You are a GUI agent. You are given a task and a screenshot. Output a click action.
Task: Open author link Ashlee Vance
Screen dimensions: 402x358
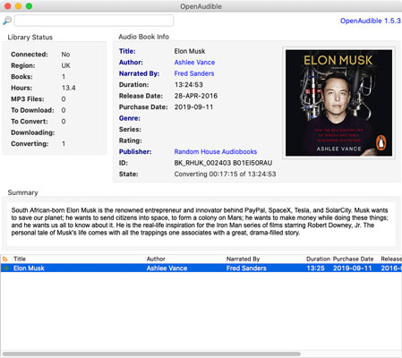(x=194, y=63)
